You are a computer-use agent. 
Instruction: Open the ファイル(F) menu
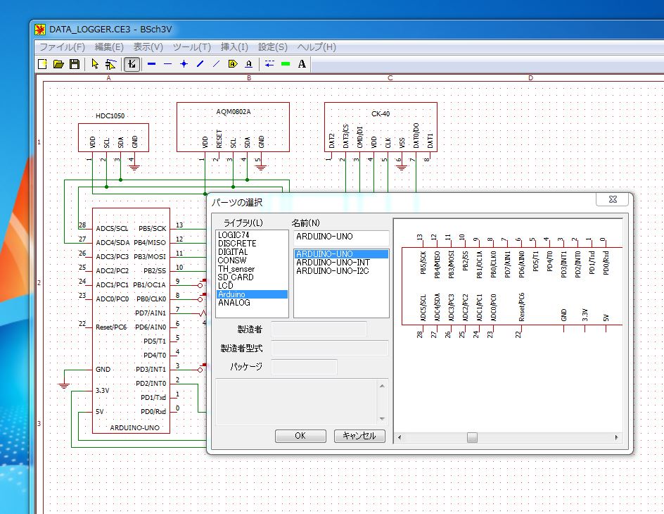coord(62,47)
